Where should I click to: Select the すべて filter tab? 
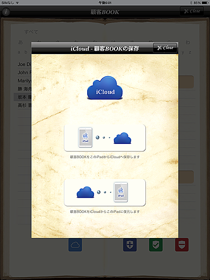click(31, 32)
